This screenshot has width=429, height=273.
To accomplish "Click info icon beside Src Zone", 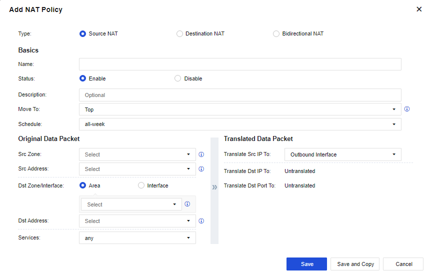I will 201,154.
